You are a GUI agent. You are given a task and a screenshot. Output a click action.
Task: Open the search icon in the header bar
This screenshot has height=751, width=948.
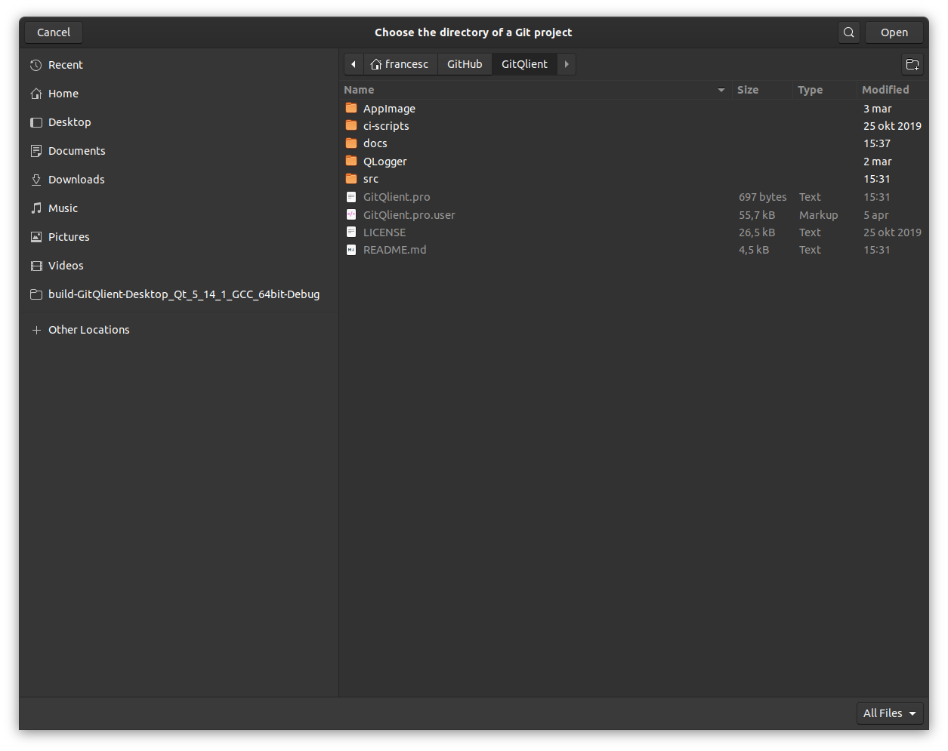pos(848,32)
